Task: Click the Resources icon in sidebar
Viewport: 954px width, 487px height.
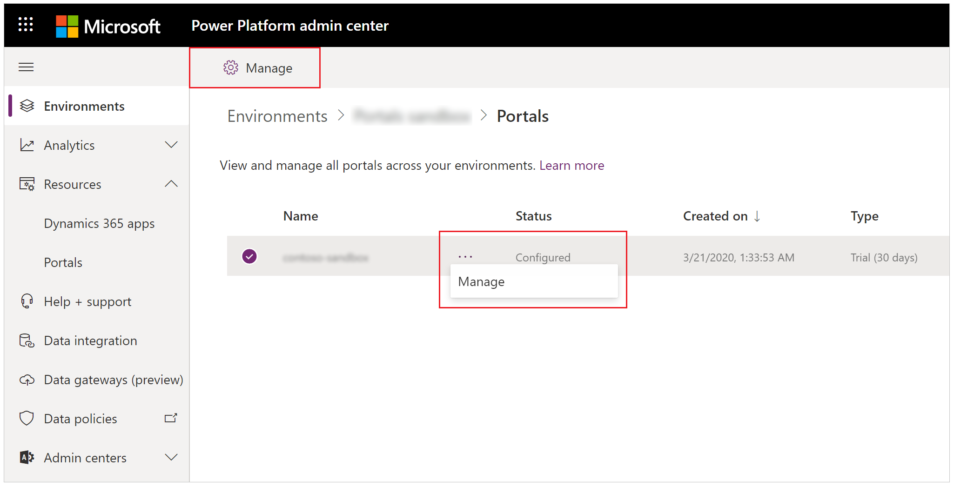Action: coord(27,184)
